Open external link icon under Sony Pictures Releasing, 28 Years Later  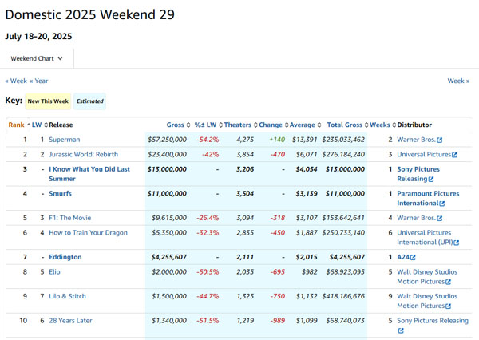401,330
